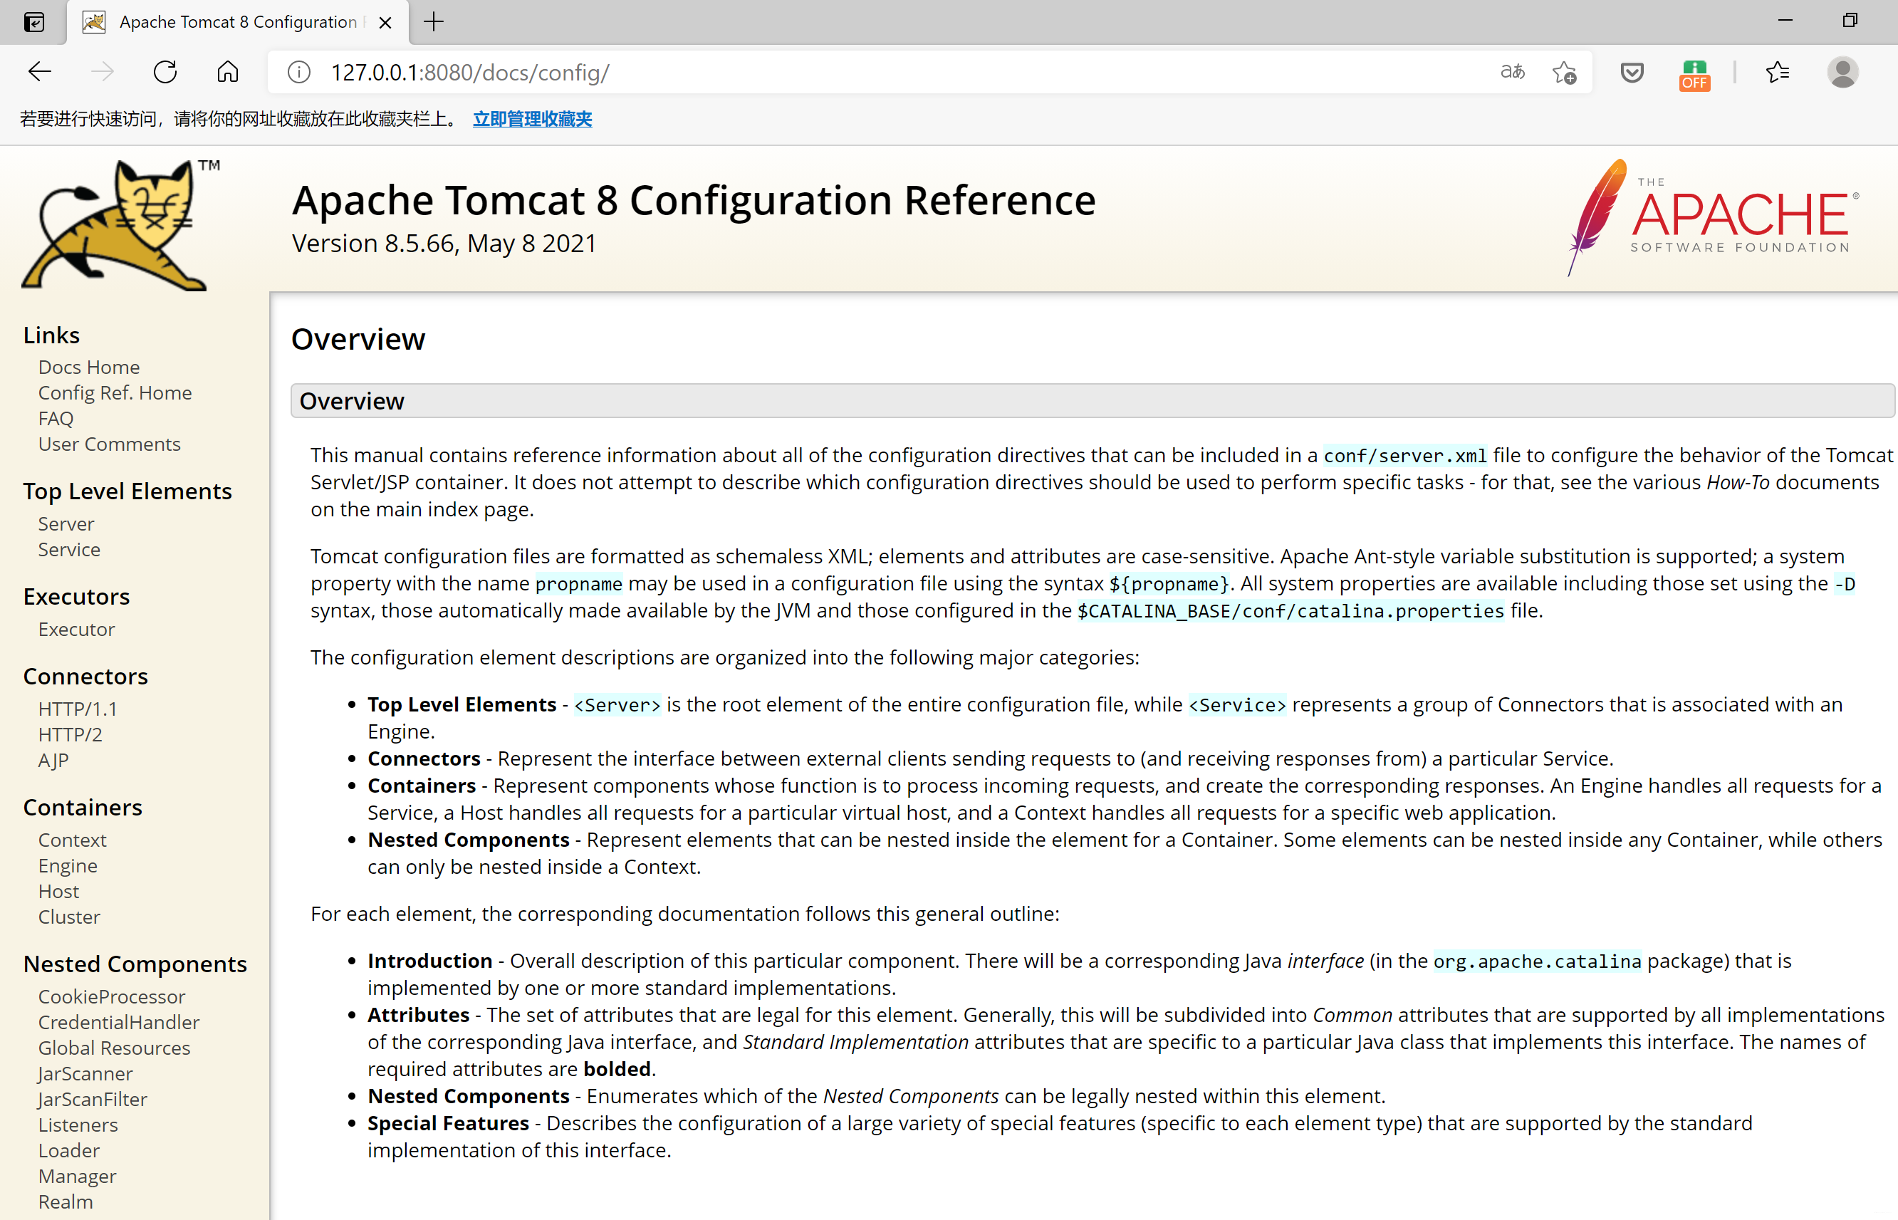This screenshot has height=1220, width=1898.
Task: Go back to previous page
Action: pos(40,72)
